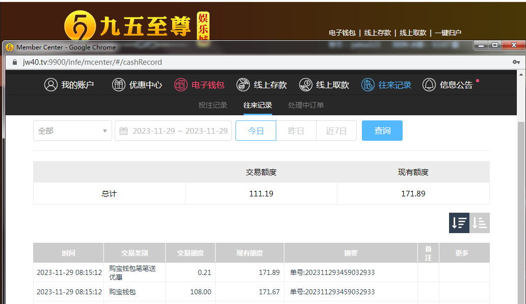Open 信息公告 bell icon
526x304 pixels.
[x=429, y=85]
